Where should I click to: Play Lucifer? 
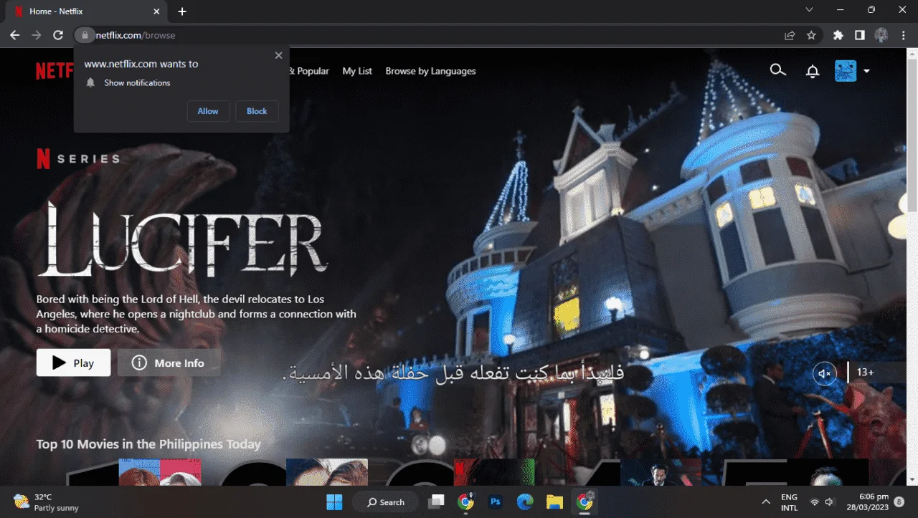[x=73, y=363]
